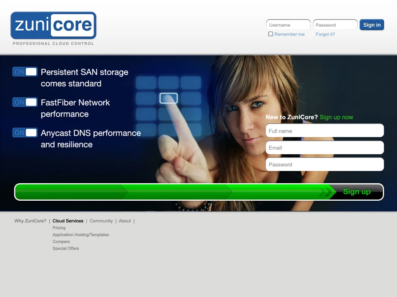The height and width of the screenshot is (297, 397).
Task: Click the Anycast DNS performance text
Action: tap(91, 139)
